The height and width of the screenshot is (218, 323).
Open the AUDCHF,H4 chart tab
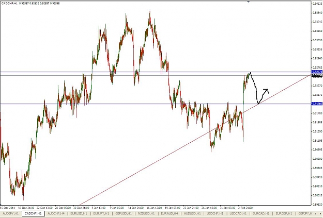pos(56,214)
